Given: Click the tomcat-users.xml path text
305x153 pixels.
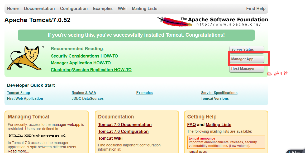Looking at the screenshot, I should (x=37, y=136).
